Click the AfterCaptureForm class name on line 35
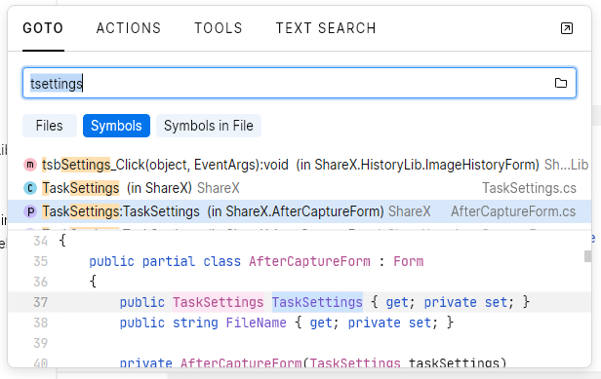The image size is (601, 379). pos(309,261)
